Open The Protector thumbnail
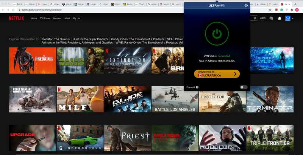This screenshot has height=155, width=303. pyautogui.click(x=222, y=102)
